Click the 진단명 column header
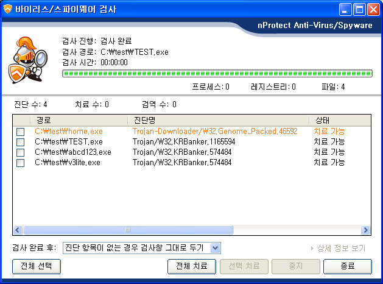383x284 pixels. pos(219,120)
